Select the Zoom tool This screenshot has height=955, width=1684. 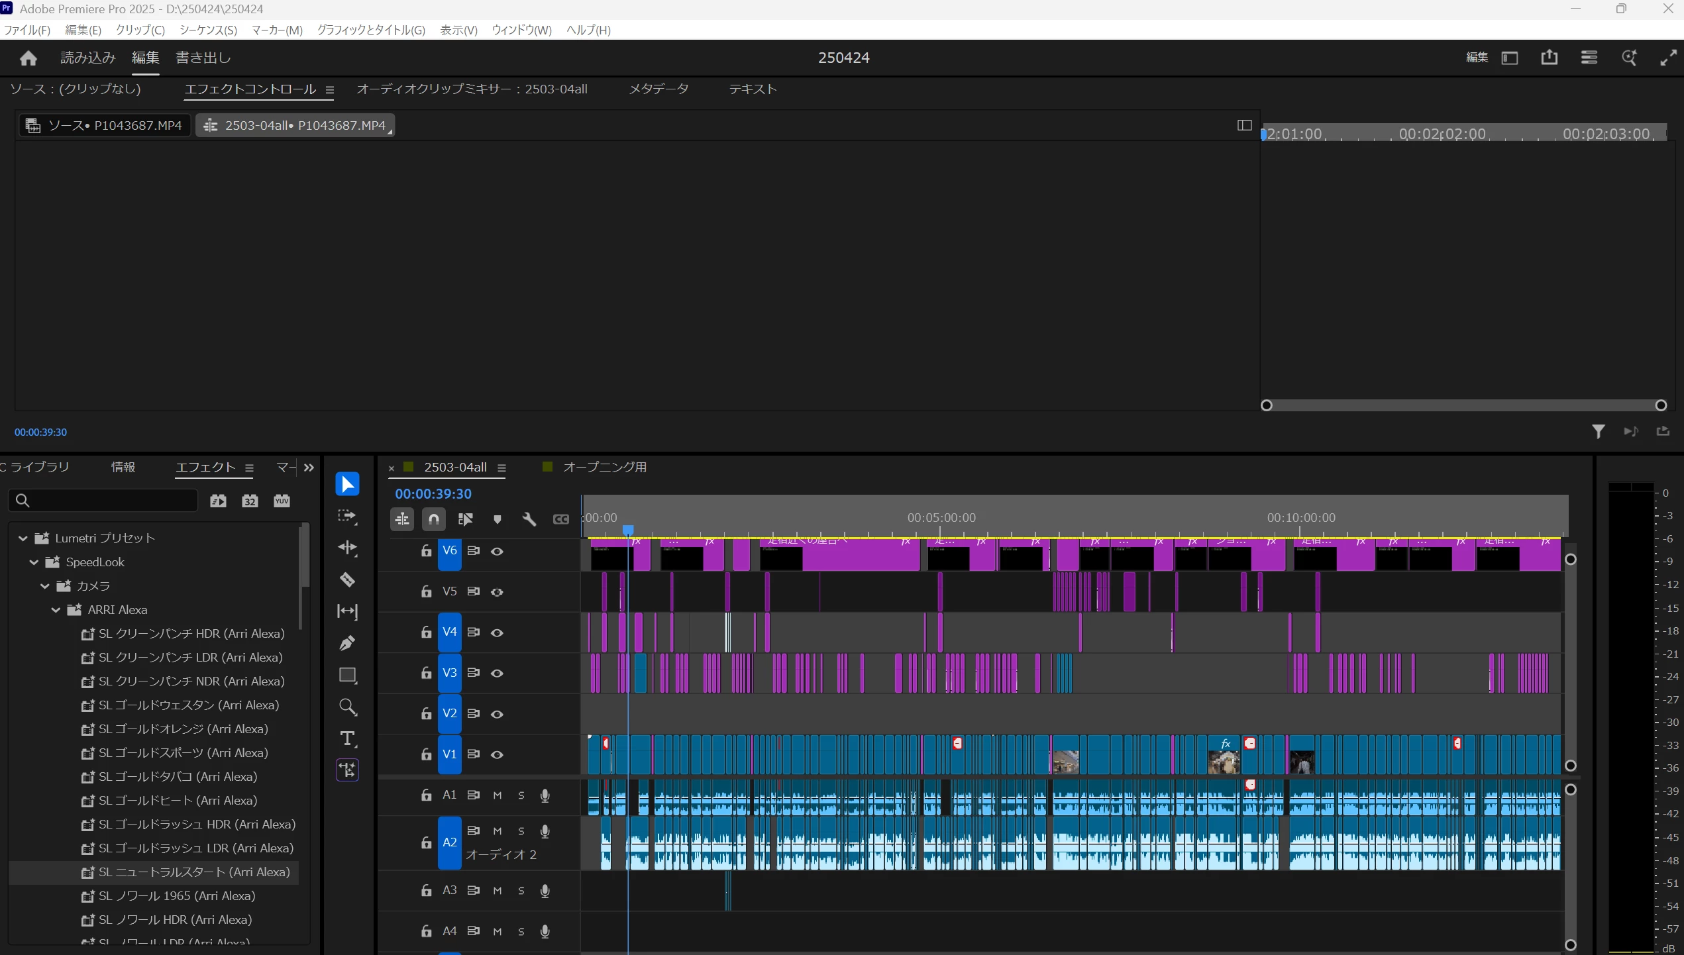347,707
